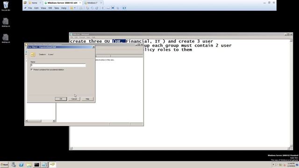Open the VMware File menu
Viewport: 299px width, 168px height.
click(30, 8)
